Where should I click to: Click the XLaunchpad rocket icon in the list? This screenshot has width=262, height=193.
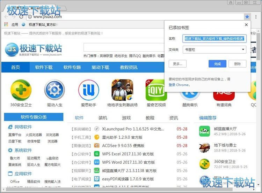(x=96, y=129)
